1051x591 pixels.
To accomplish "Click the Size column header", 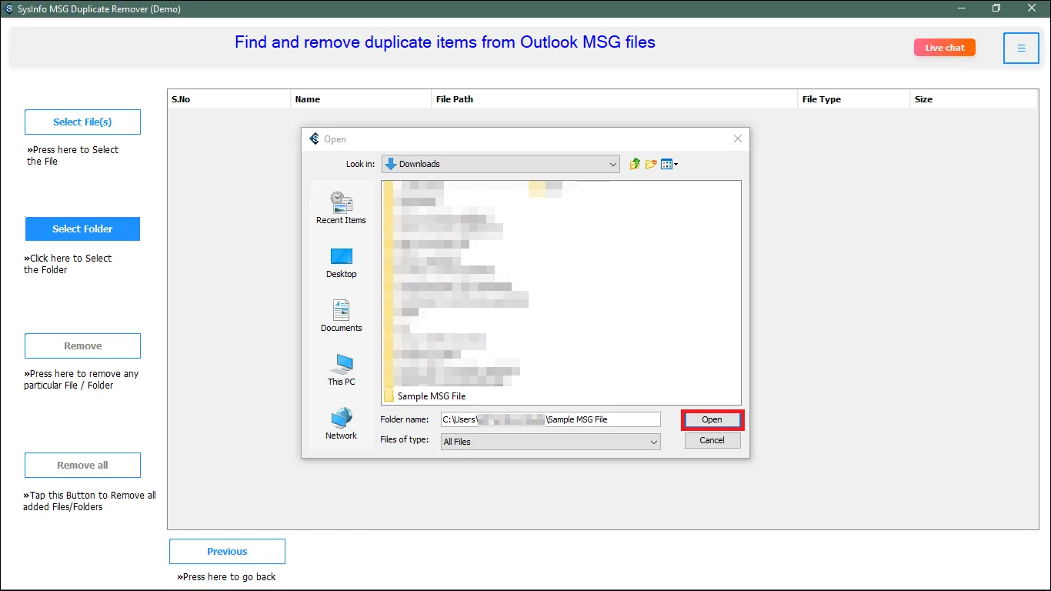I will pyautogui.click(x=974, y=99).
